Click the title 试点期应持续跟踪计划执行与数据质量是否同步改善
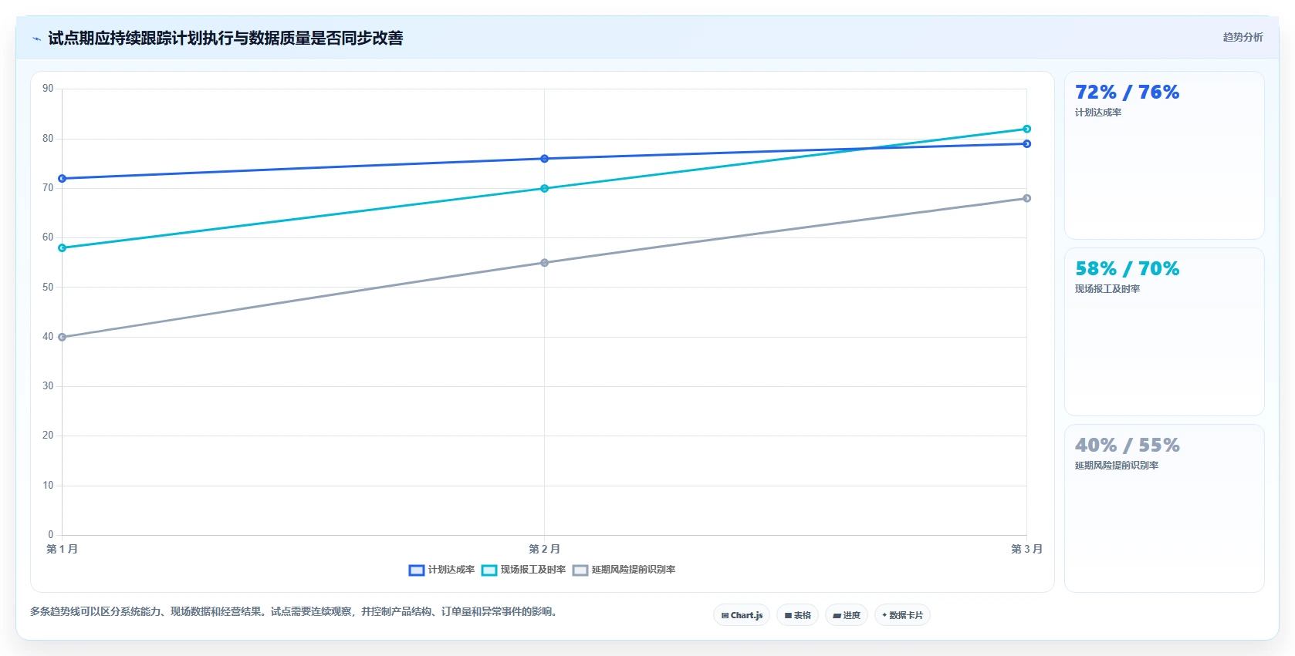The height and width of the screenshot is (656, 1295). (225, 39)
